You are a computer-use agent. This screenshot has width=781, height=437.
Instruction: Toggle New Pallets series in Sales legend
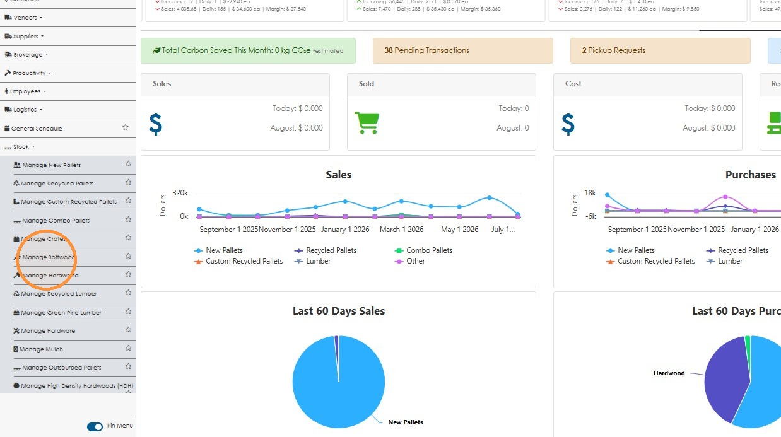(218, 250)
